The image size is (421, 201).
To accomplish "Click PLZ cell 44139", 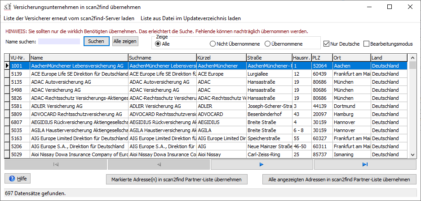I will (322, 106).
